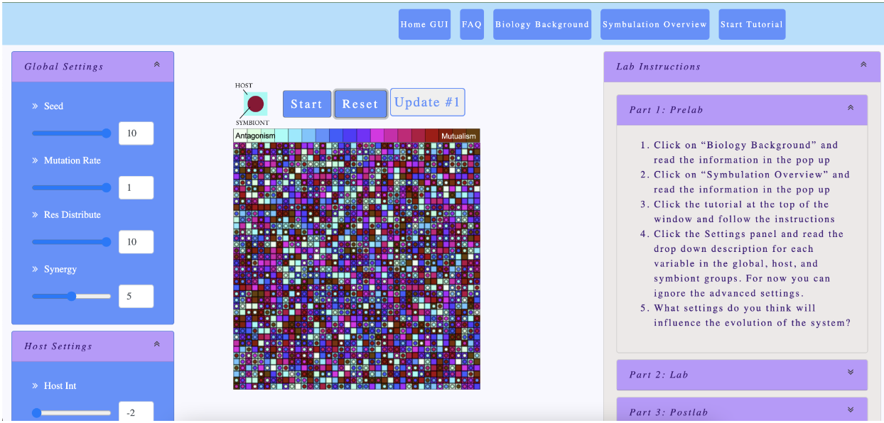Click the Synergy slider handle
The width and height of the screenshot is (884, 423).
[72, 297]
